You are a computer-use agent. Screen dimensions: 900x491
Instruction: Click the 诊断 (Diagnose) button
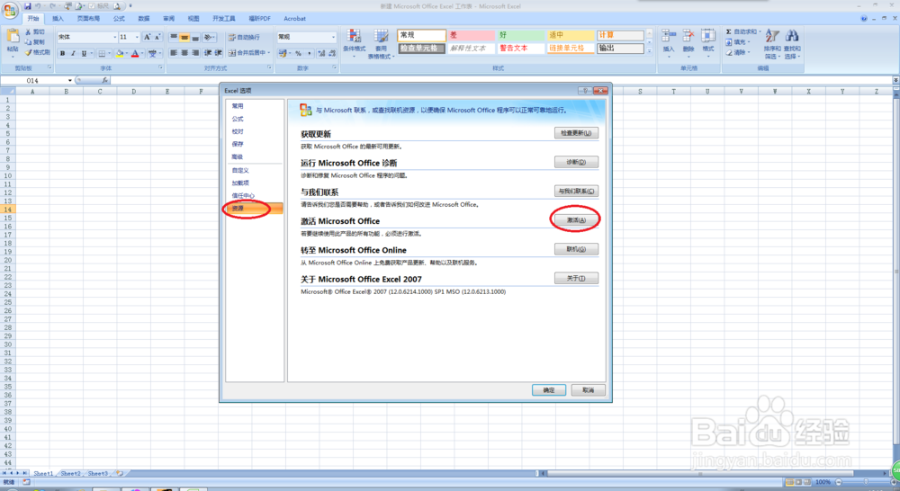point(576,163)
